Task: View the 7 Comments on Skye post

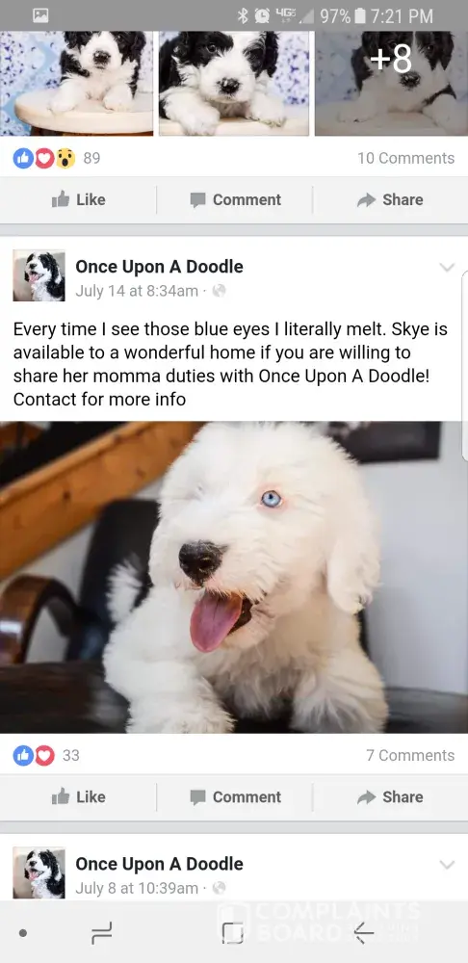Action: [410, 755]
